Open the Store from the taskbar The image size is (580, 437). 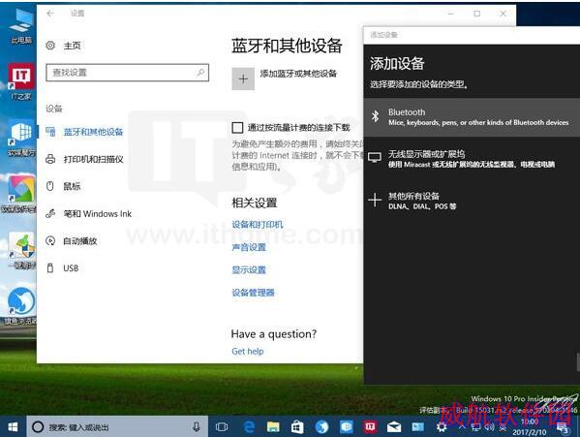297,427
